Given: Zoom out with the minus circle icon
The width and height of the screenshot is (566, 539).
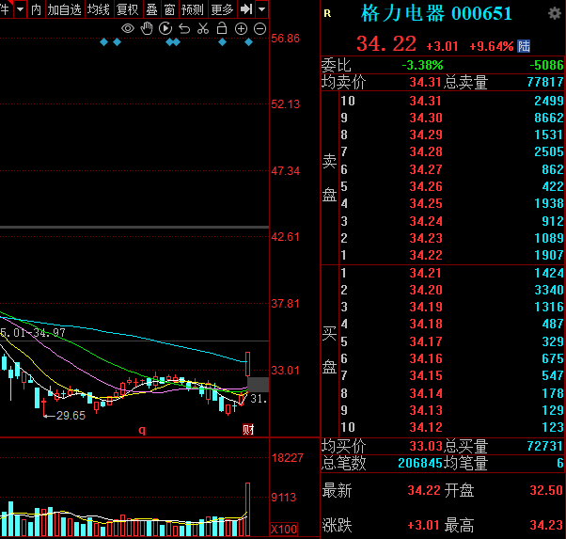Looking at the screenshot, I should click(259, 28).
